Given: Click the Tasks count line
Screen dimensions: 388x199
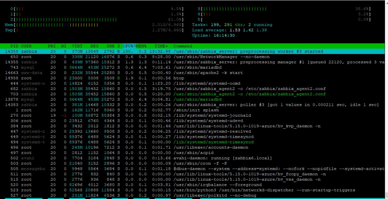Looking at the screenshot, I should pyautogui.click(x=232, y=25).
